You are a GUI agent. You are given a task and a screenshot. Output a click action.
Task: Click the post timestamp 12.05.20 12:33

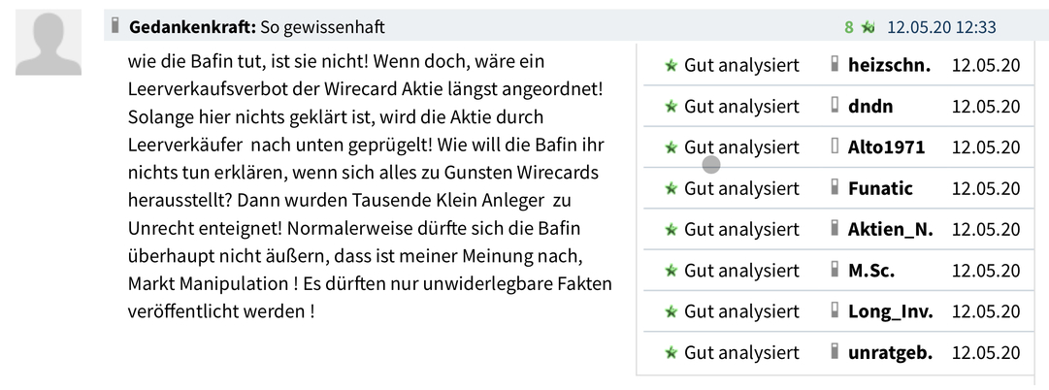[x=941, y=28]
